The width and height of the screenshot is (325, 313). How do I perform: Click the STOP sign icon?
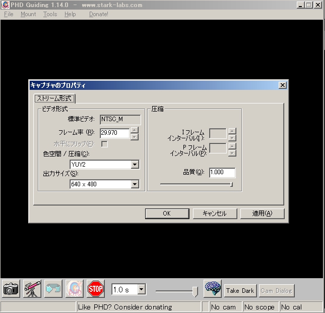[x=96, y=289]
